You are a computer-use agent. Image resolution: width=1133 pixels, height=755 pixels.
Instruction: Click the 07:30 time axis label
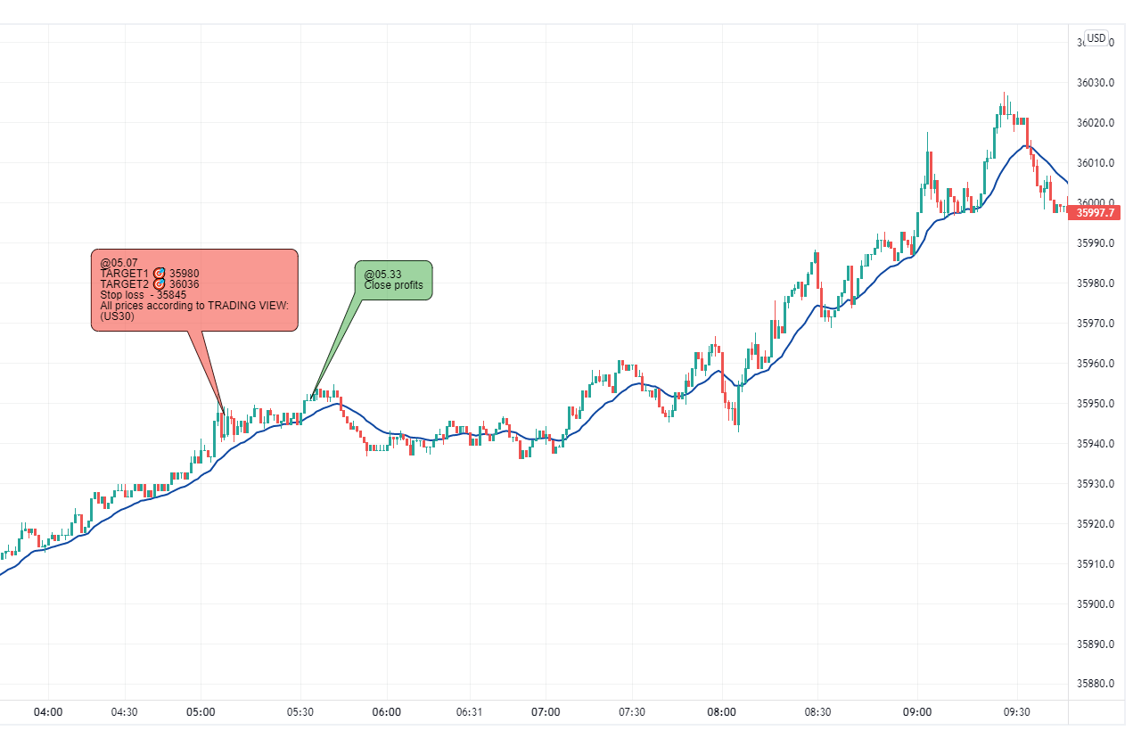point(631,712)
